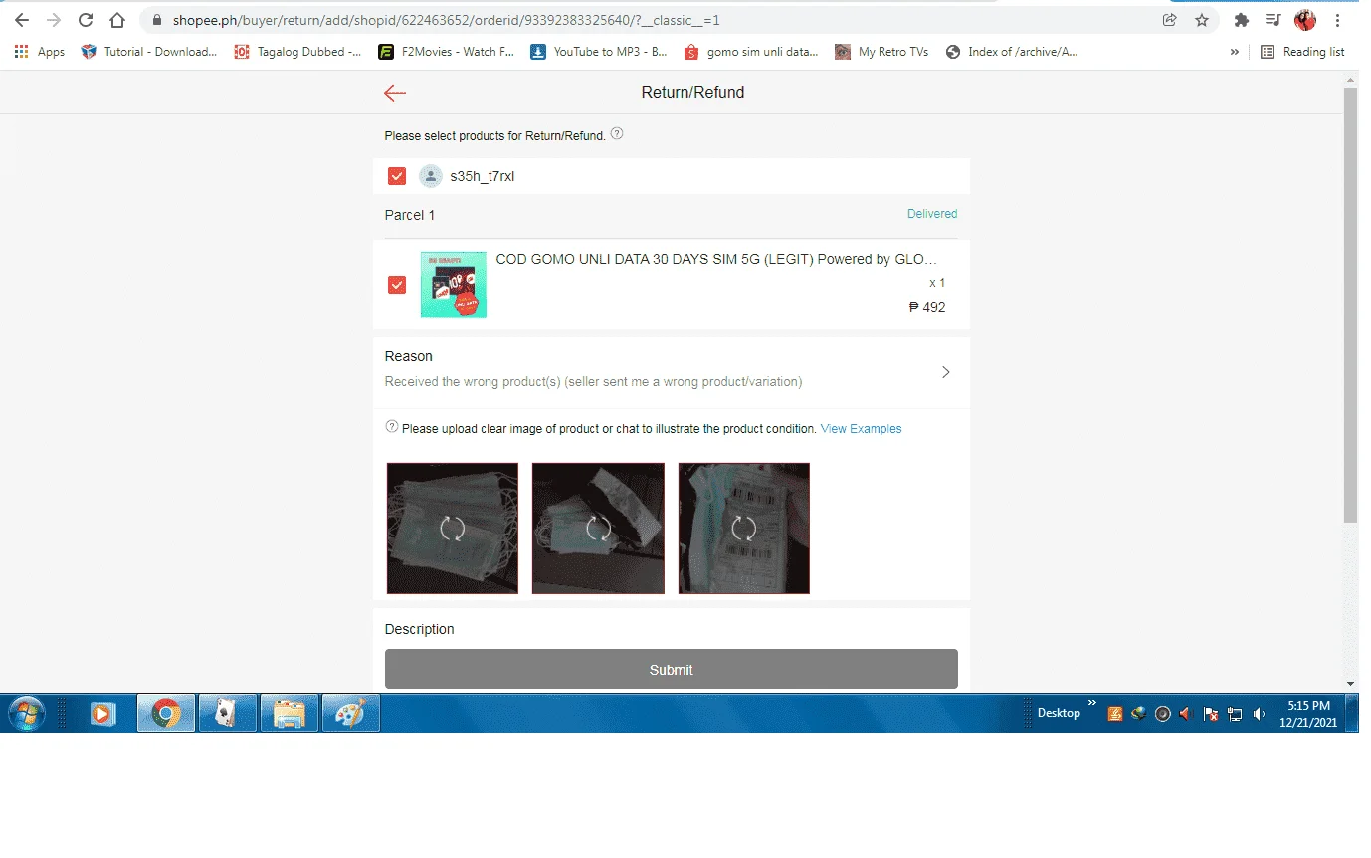Viewport: 1371px width, 858px height.
Task: Select the first uploaded face mask image
Action: (453, 529)
